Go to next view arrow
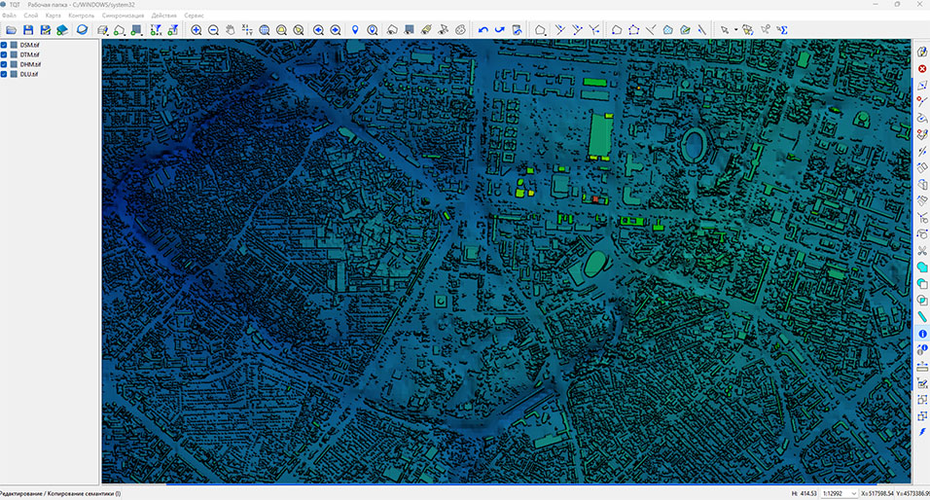The width and height of the screenshot is (930, 500). click(336, 29)
